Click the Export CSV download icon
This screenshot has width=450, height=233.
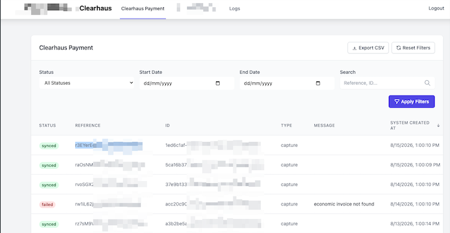[x=354, y=48]
